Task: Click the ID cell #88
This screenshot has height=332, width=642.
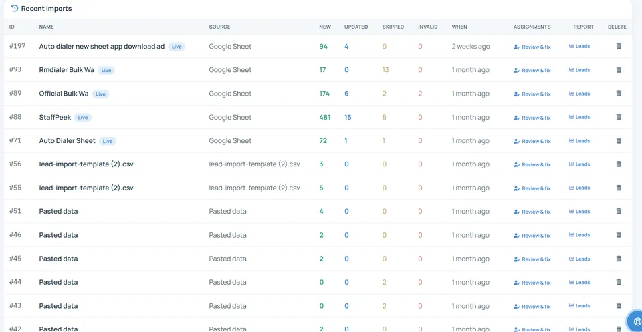Action: 15,116
